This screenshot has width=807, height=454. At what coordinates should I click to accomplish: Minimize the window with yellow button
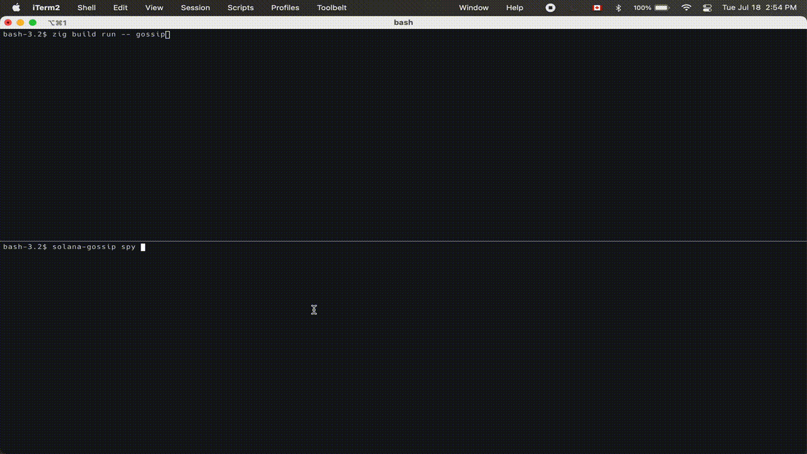[x=20, y=23]
